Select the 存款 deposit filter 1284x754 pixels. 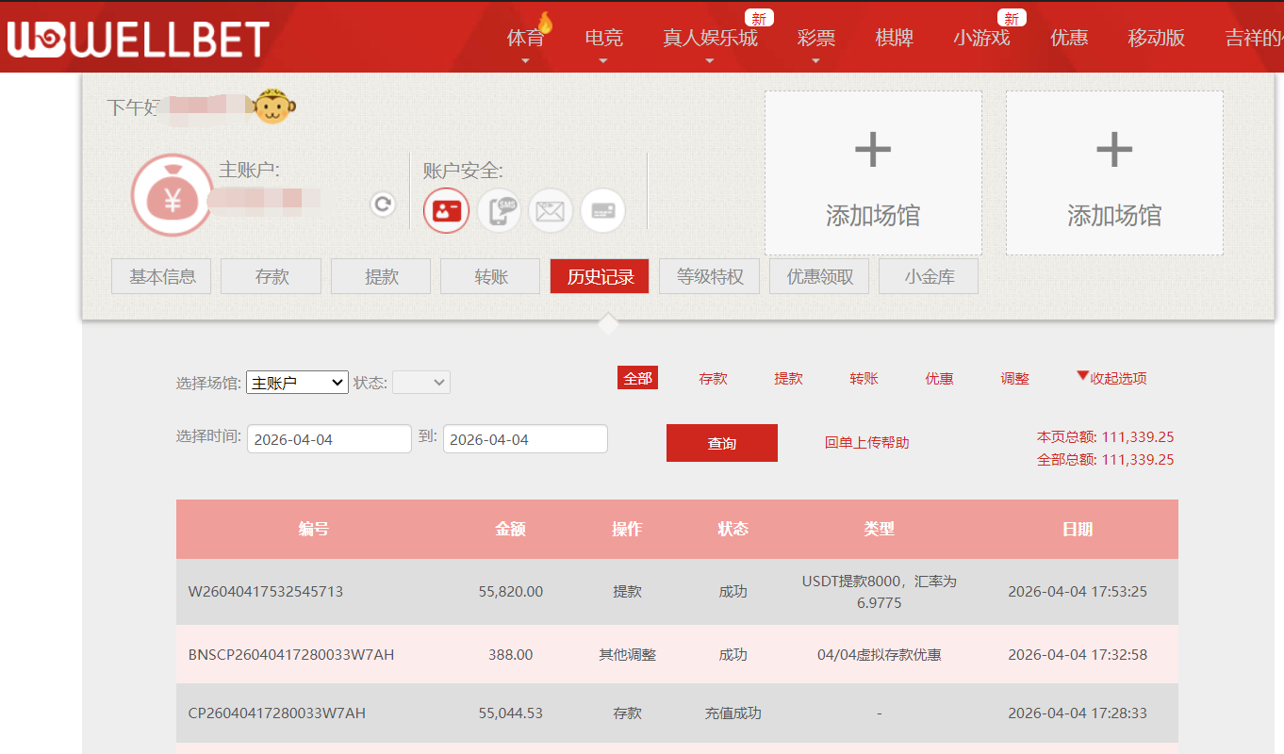pos(714,378)
